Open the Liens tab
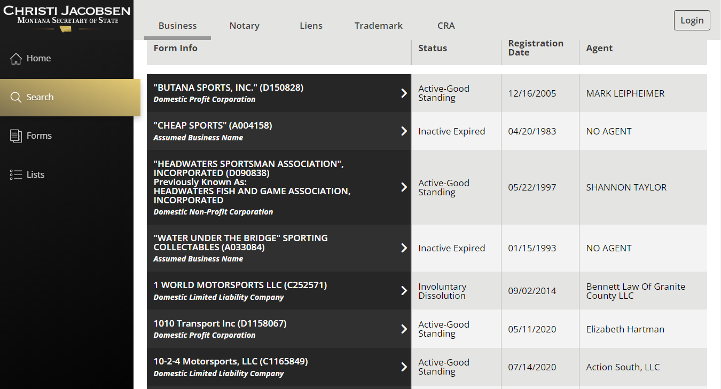721x389 pixels. (x=311, y=26)
